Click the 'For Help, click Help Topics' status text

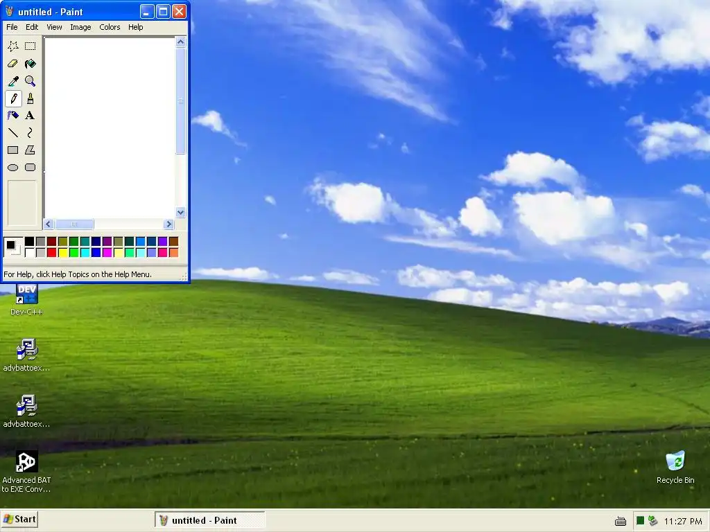tap(78, 274)
